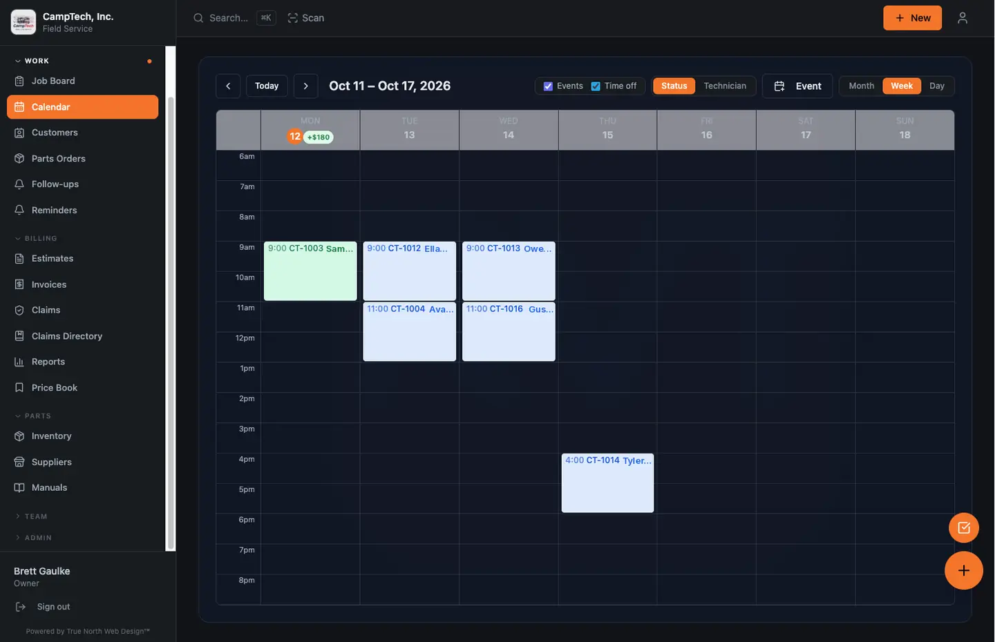Go to the next week
The image size is (995, 642).
click(x=306, y=86)
